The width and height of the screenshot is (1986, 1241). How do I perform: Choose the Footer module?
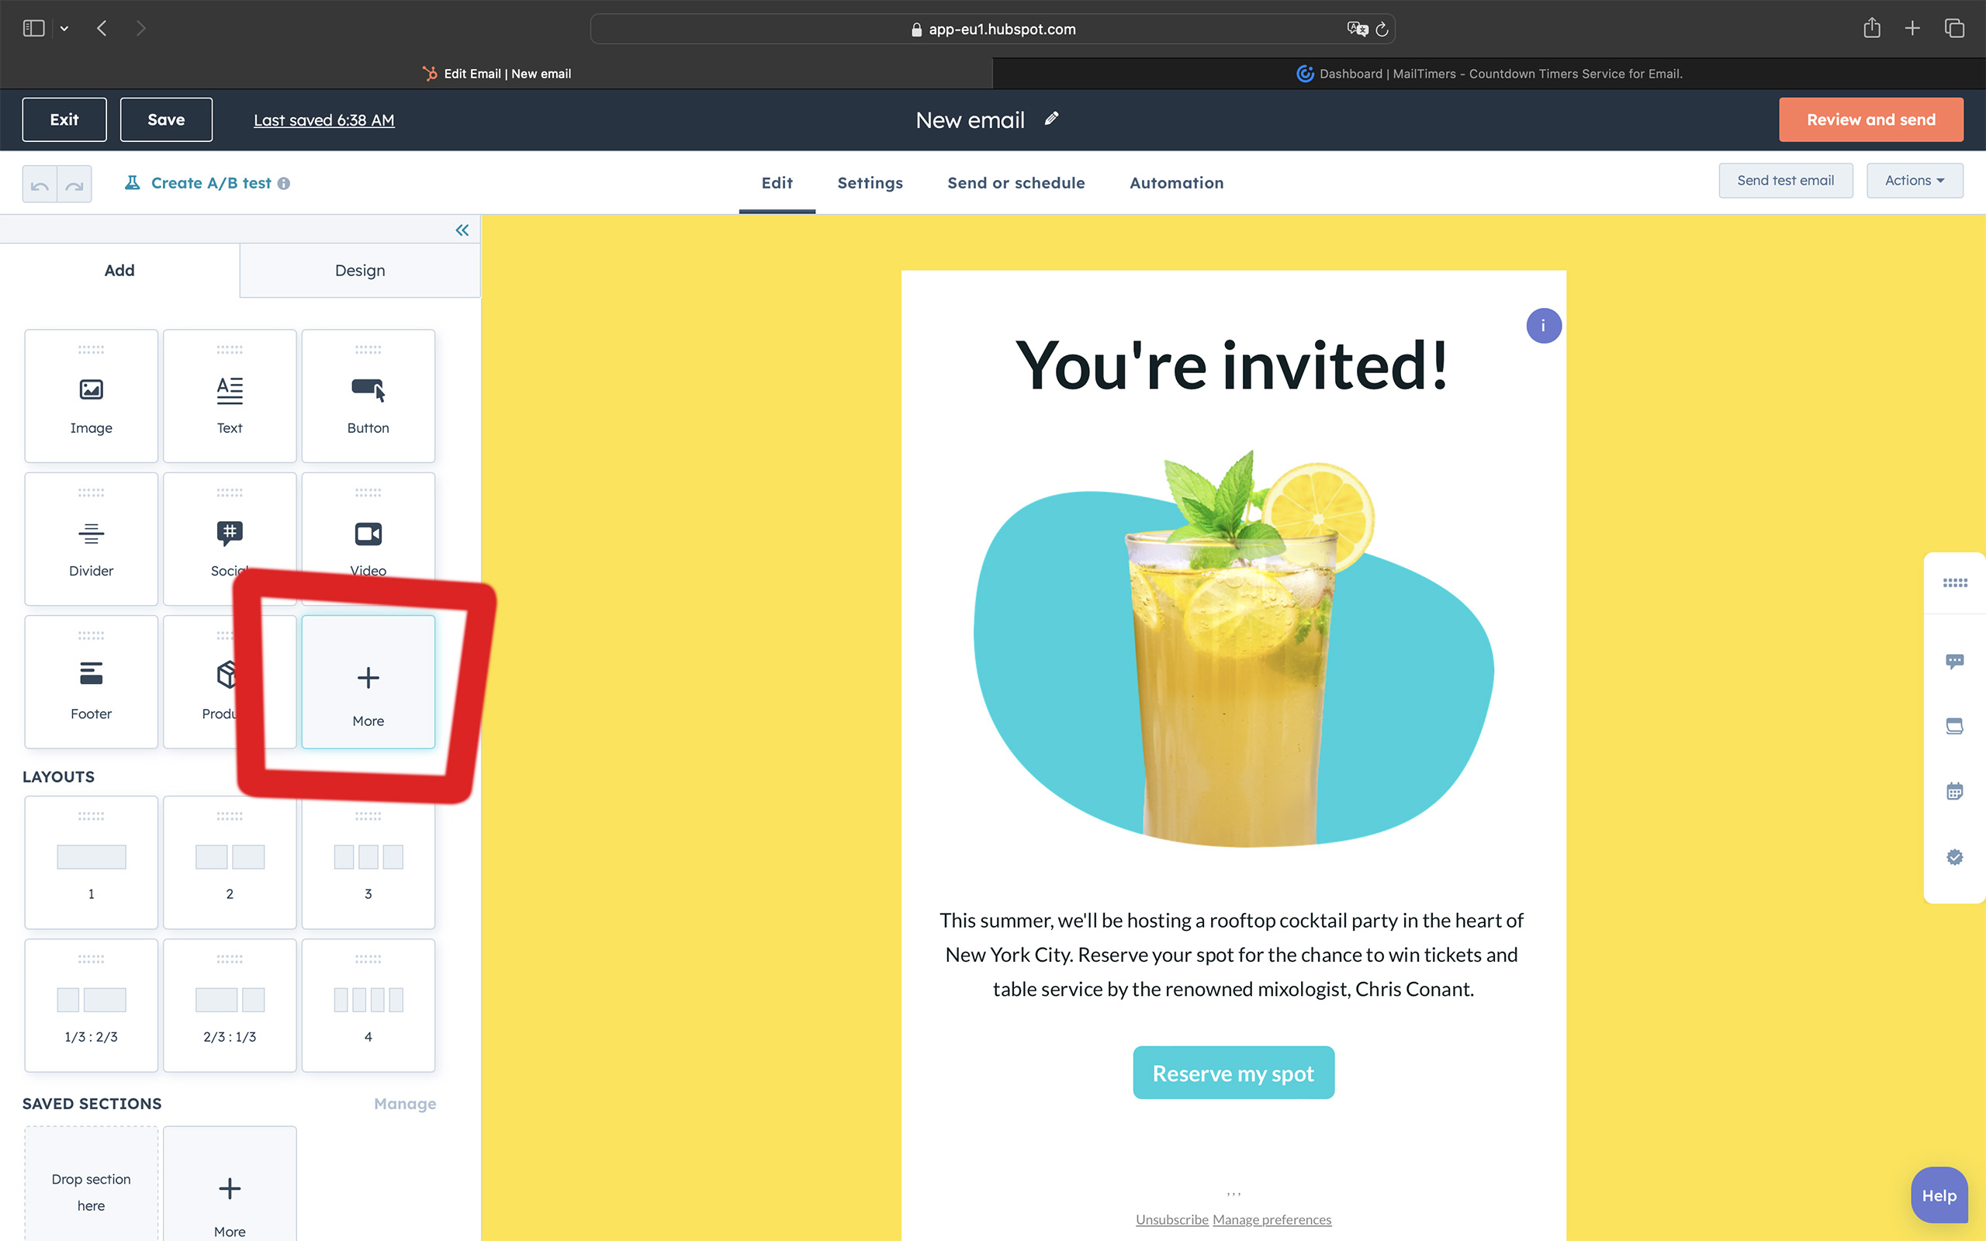coord(91,682)
